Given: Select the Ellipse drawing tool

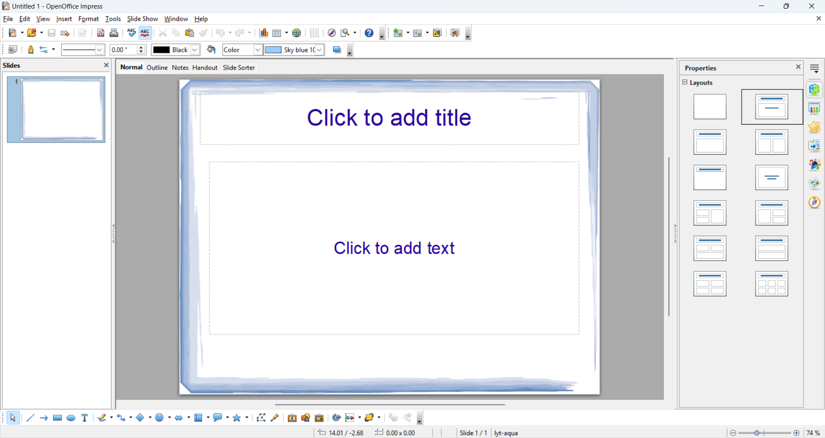Looking at the screenshot, I should pyautogui.click(x=71, y=418).
